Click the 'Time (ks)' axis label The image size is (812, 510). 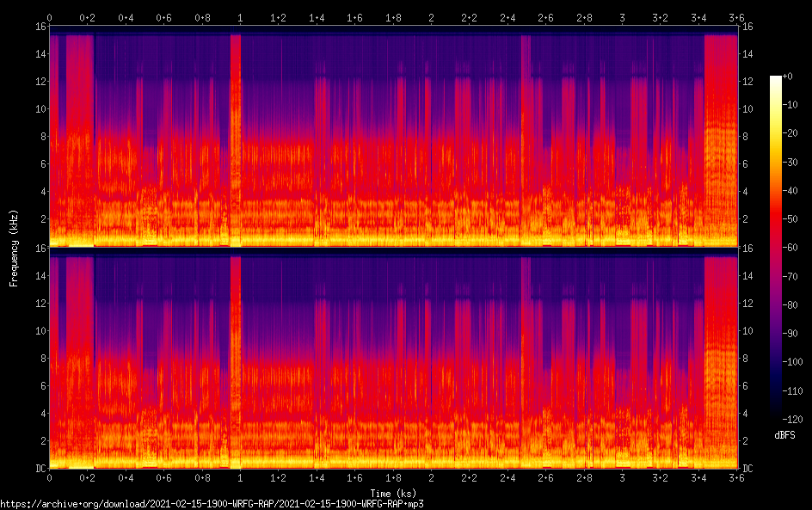[x=393, y=493]
